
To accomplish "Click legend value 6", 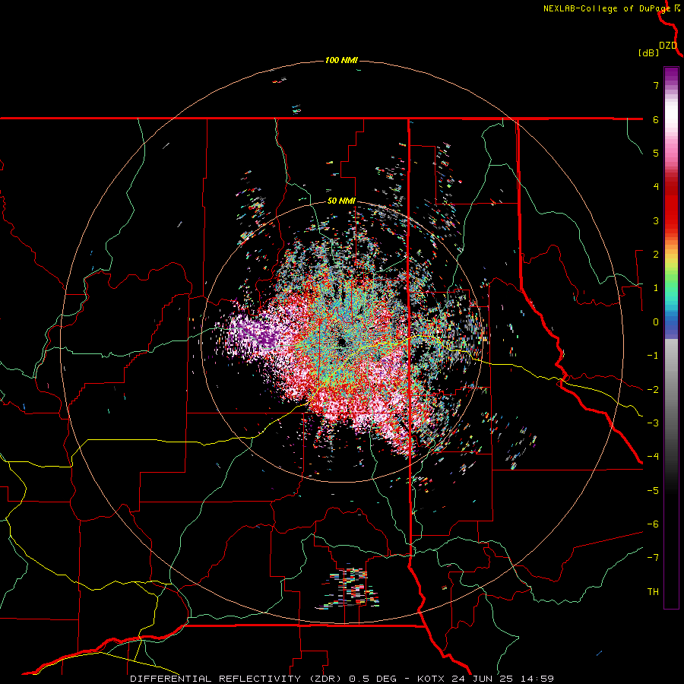I will click(656, 119).
